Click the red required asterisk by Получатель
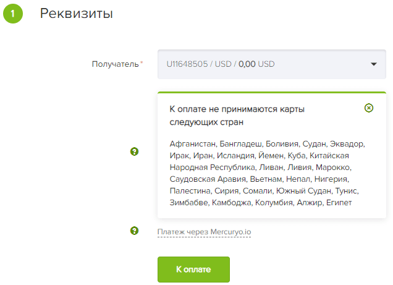 [x=142, y=62]
